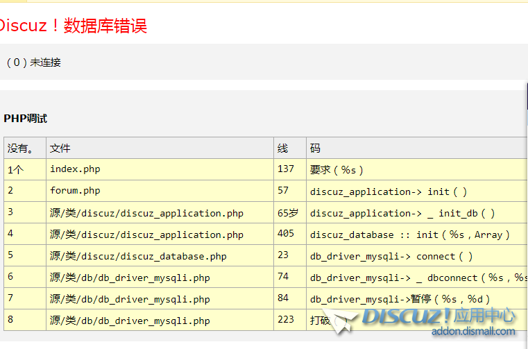Click the PHP调试 section heading
Screen dimensions: 528x349
[x=25, y=119]
